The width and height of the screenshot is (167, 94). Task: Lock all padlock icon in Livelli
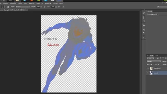coord(159,64)
